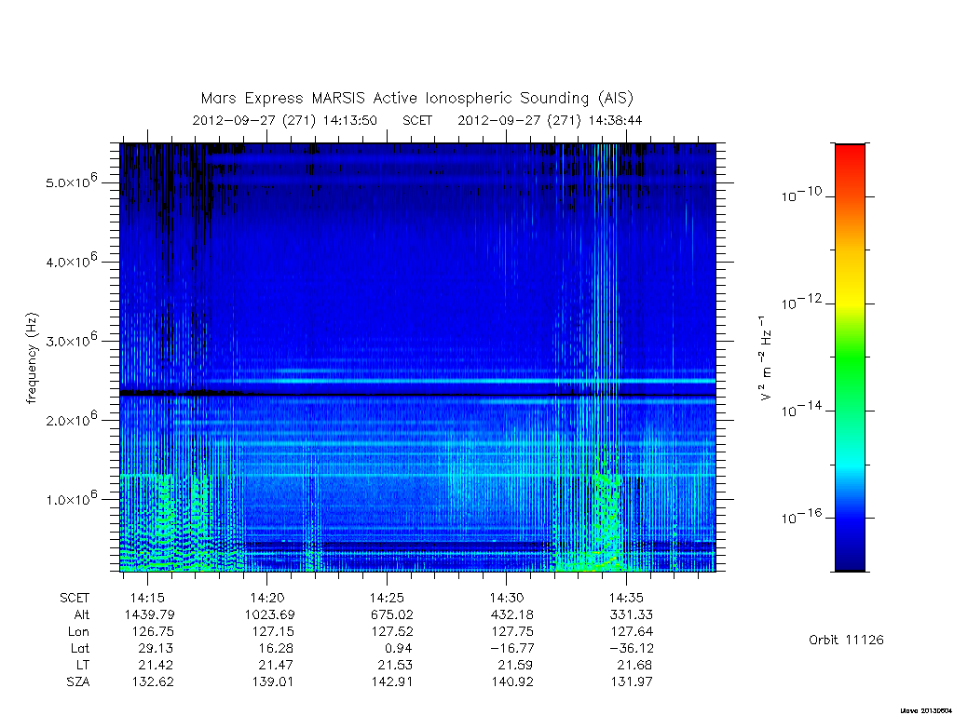Click the longitude value 127.52
954x715 pixels.
pos(393,632)
